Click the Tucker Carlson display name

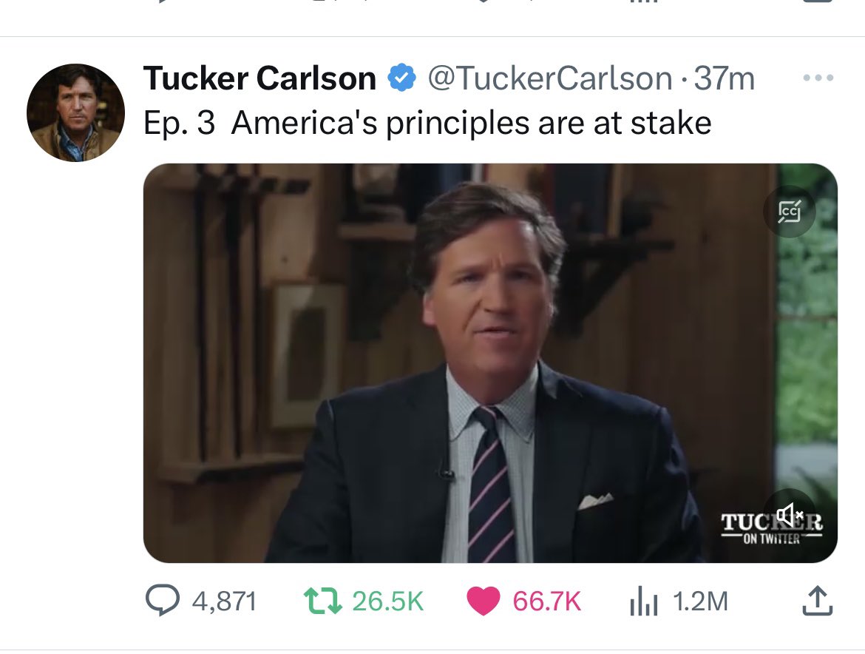259,78
